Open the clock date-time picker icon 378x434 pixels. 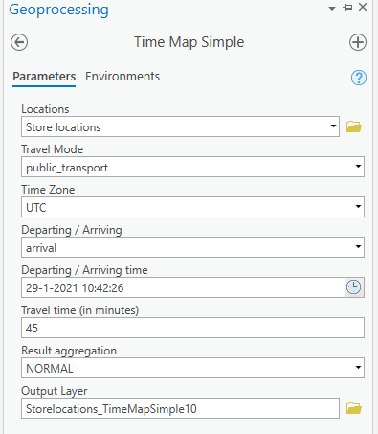coord(353,287)
